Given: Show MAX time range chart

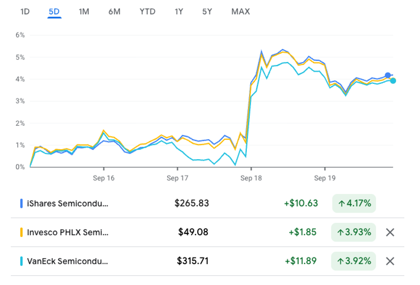Looking at the screenshot, I should pyautogui.click(x=240, y=12).
